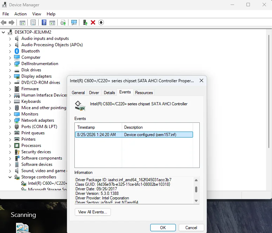The height and width of the screenshot is (233, 272).
Task: Click the Scanning desktop shortcut icon
Action: (22, 228)
